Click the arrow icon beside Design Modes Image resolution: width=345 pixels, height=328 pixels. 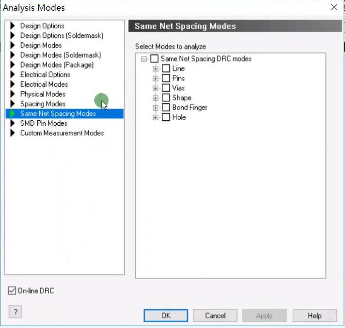(x=13, y=45)
